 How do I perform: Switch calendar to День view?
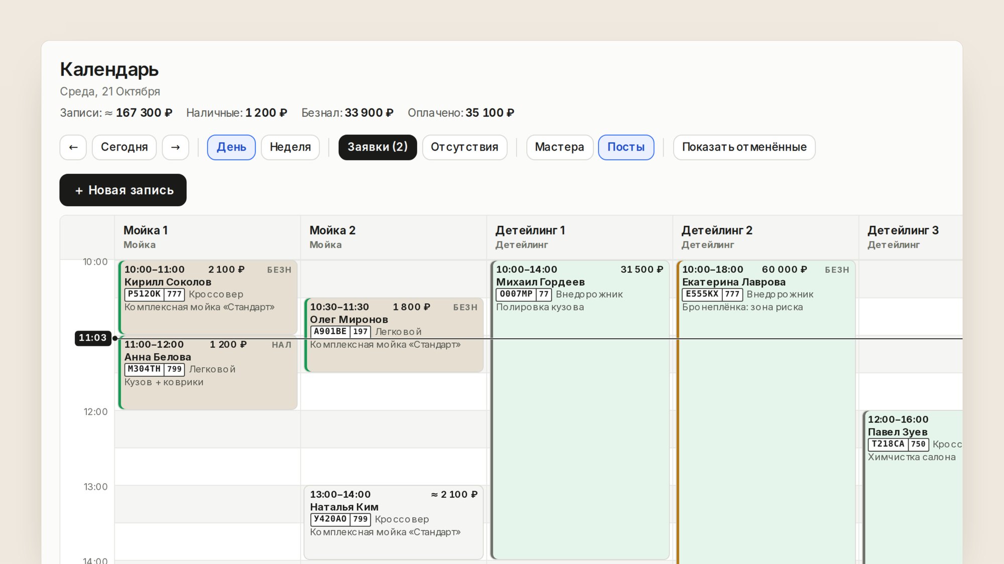pos(231,148)
